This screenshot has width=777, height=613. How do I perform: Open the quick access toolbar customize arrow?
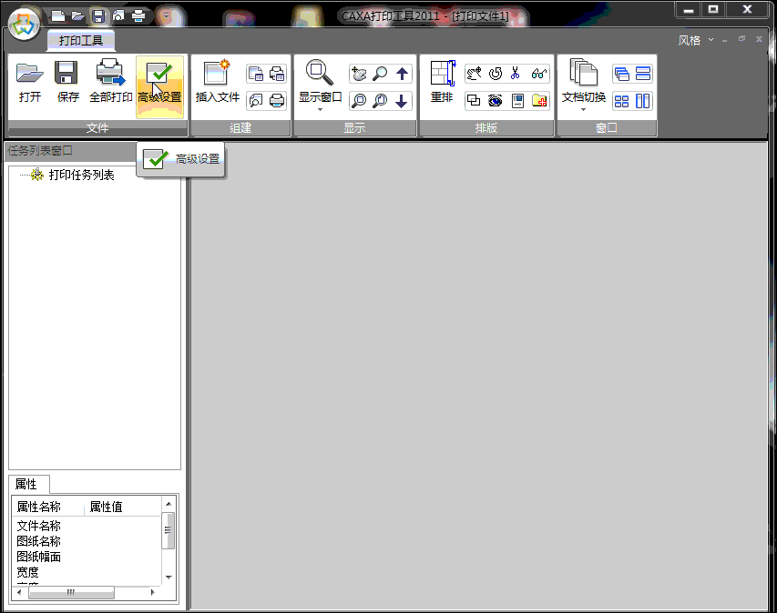click(165, 15)
